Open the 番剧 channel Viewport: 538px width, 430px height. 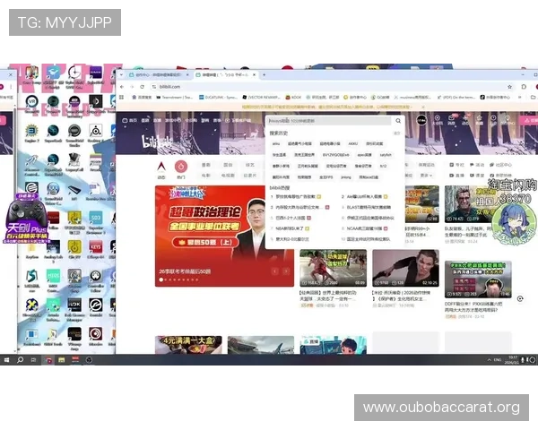(x=206, y=165)
